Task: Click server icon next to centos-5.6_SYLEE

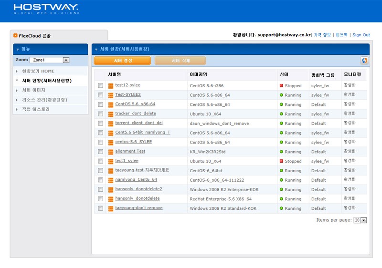Action: [x=111, y=142]
